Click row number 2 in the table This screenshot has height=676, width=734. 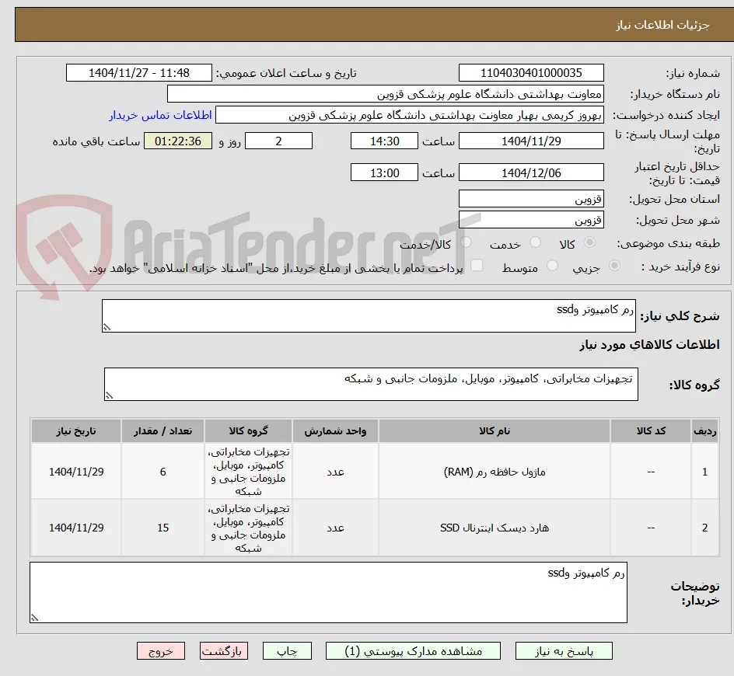tap(704, 528)
